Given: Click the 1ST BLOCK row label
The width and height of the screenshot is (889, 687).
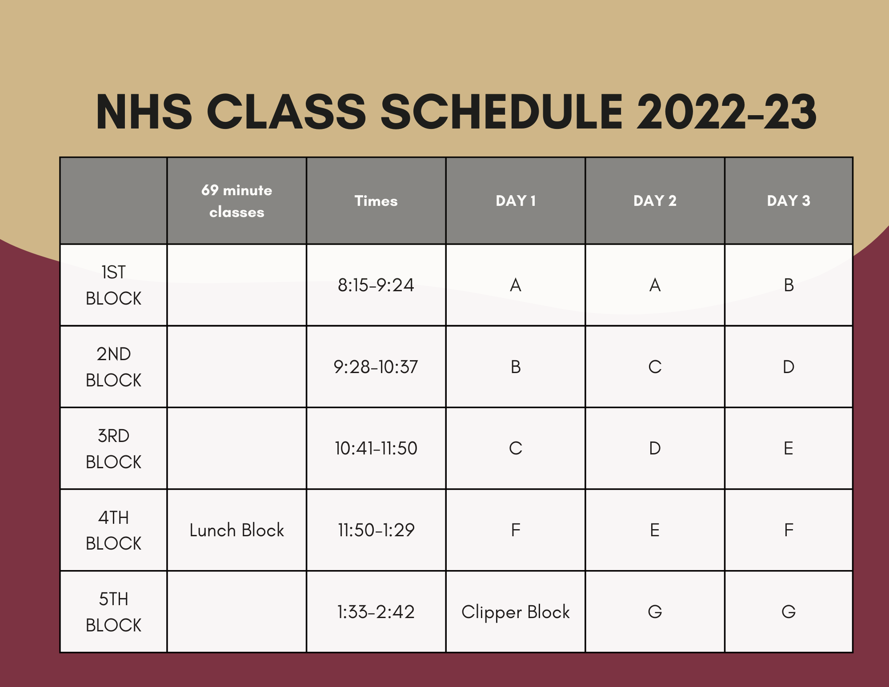Looking at the screenshot, I should point(113,285).
